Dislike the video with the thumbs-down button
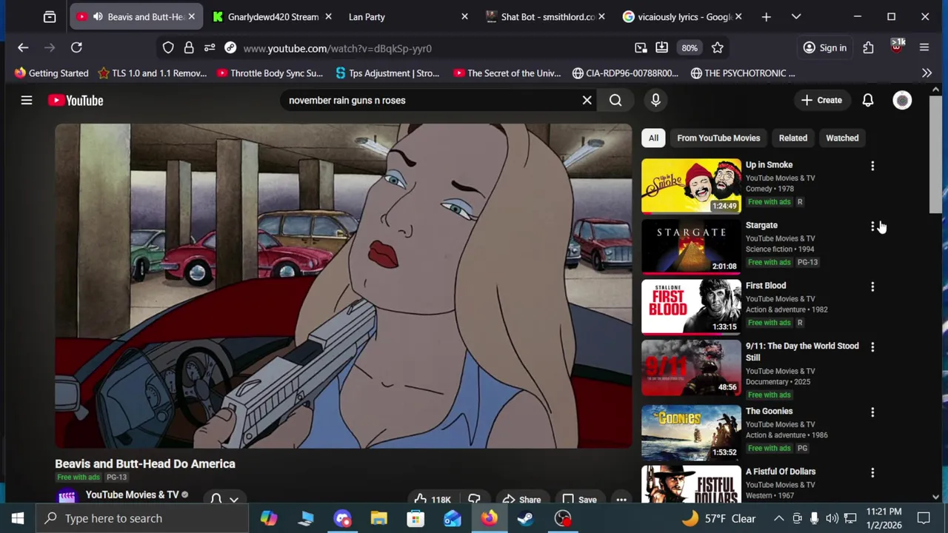The image size is (948, 533). point(474,500)
